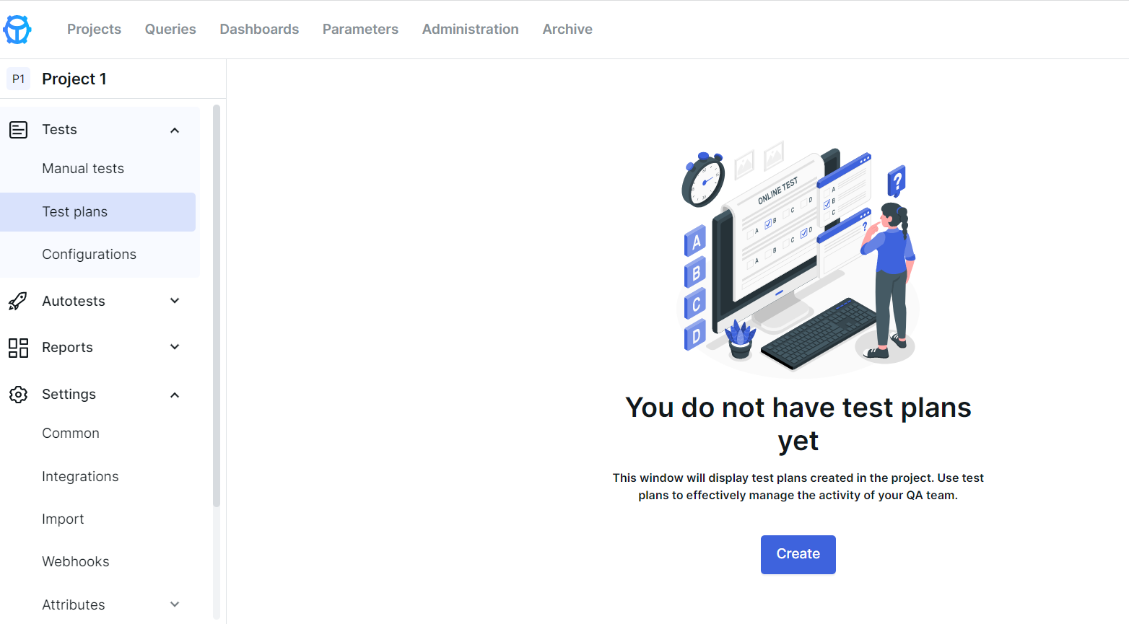The width and height of the screenshot is (1129, 624).
Task: Expand the Attributes submenu chevron
Action: pyautogui.click(x=175, y=605)
